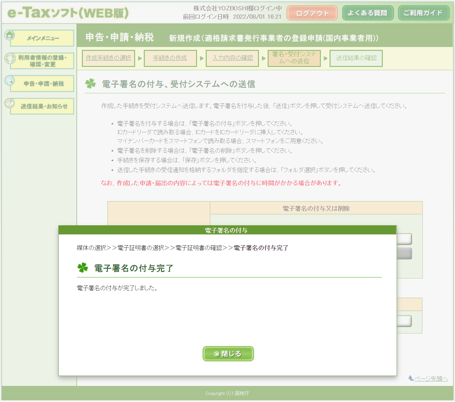Go to 入力内容の確認 step
The image size is (455, 402).
tap(232, 58)
